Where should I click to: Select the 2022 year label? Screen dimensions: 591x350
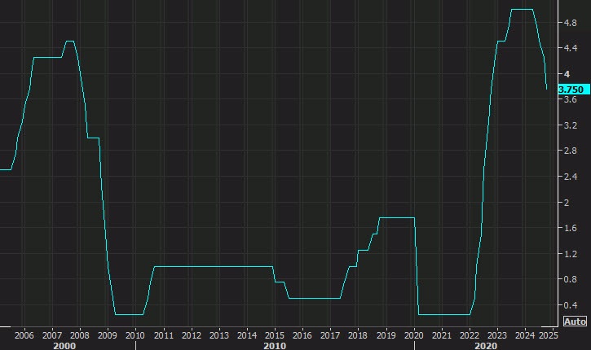[470, 335]
